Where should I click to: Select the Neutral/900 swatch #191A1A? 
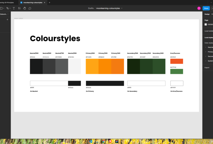click(36, 66)
